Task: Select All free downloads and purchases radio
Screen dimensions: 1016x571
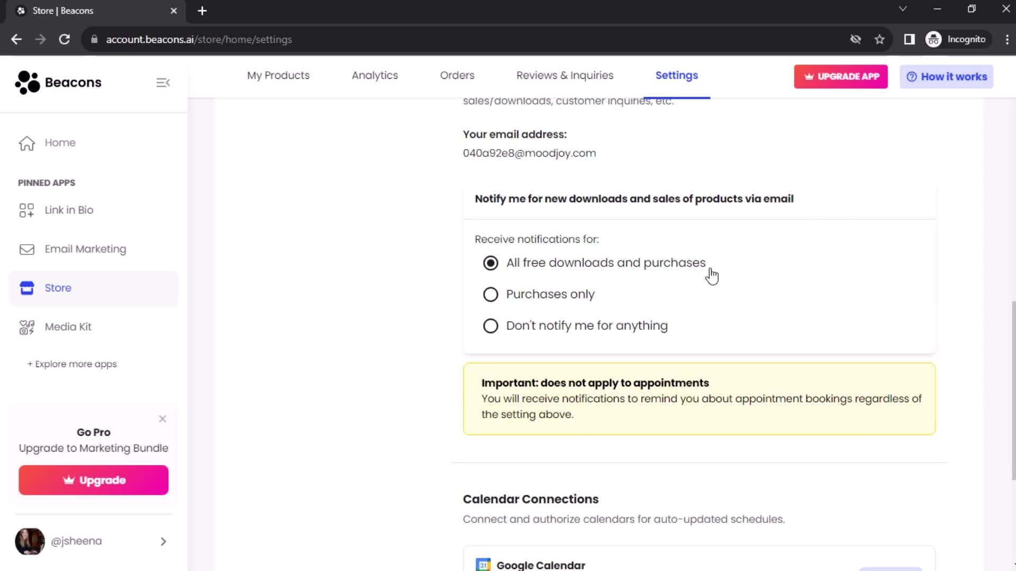Action: [x=491, y=263]
